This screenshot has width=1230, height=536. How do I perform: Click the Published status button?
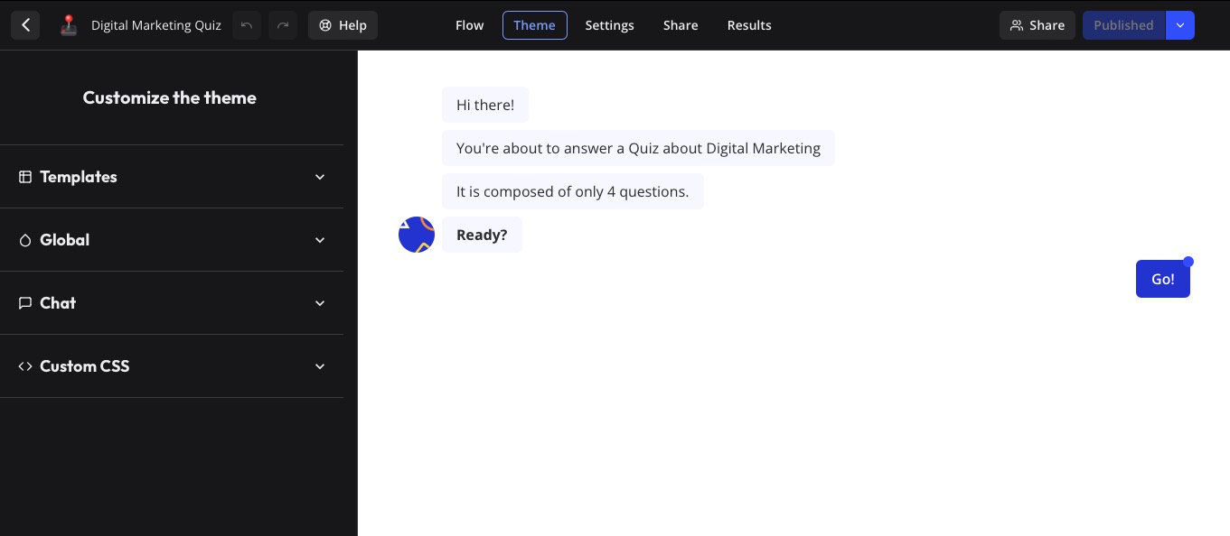tap(1123, 25)
